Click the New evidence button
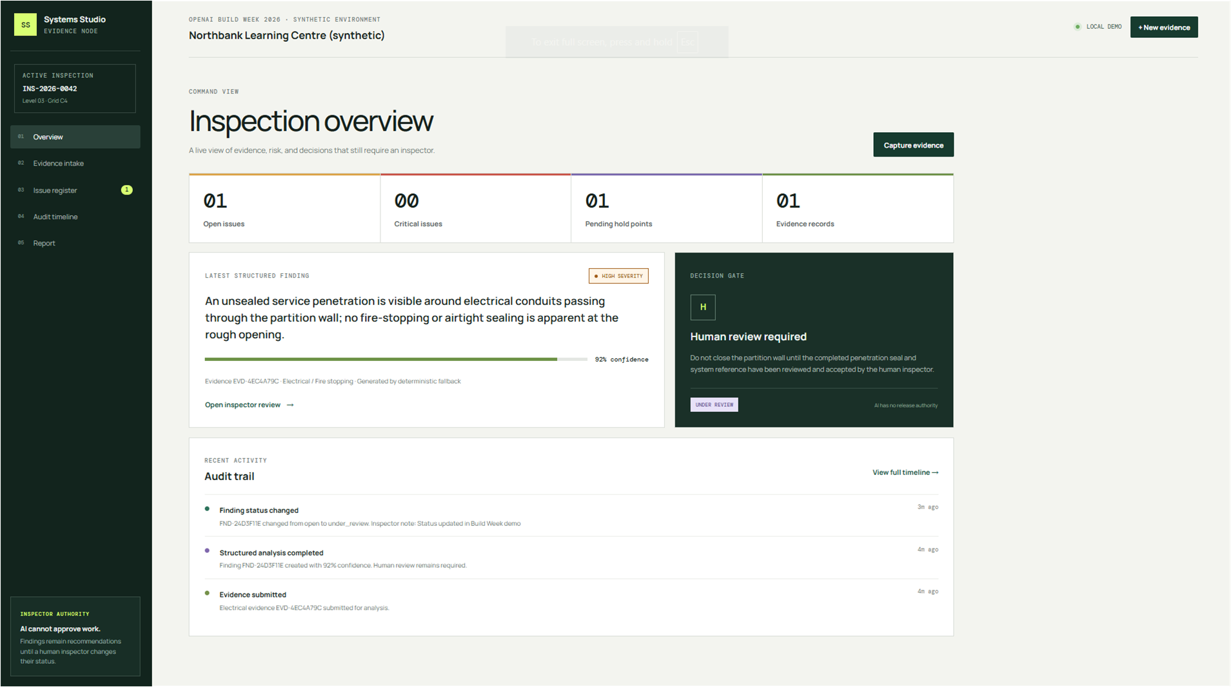This screenshot has width=1231, height=687. tap(1164, 27)
